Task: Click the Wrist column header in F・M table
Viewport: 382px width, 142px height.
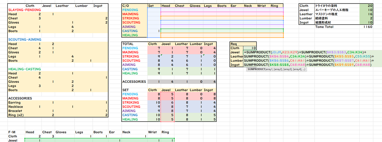Action: point(152,132)
